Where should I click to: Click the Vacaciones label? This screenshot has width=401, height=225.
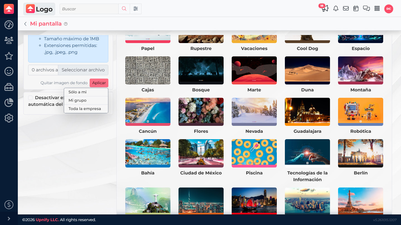click(254, 48)
